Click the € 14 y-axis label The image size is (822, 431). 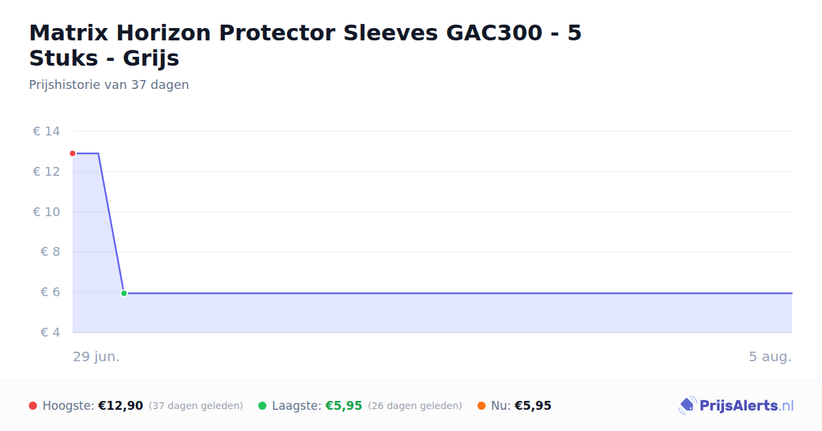coord(47,131)
